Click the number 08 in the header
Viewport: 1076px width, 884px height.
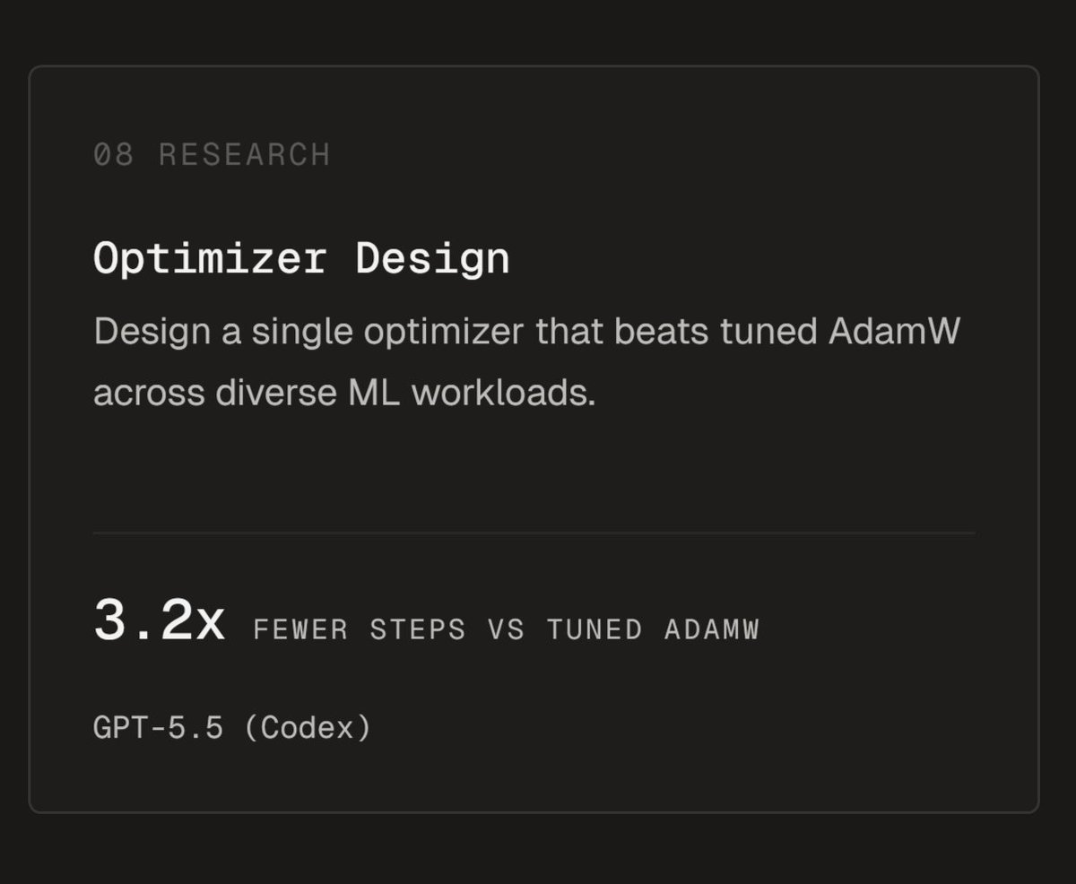114,155
